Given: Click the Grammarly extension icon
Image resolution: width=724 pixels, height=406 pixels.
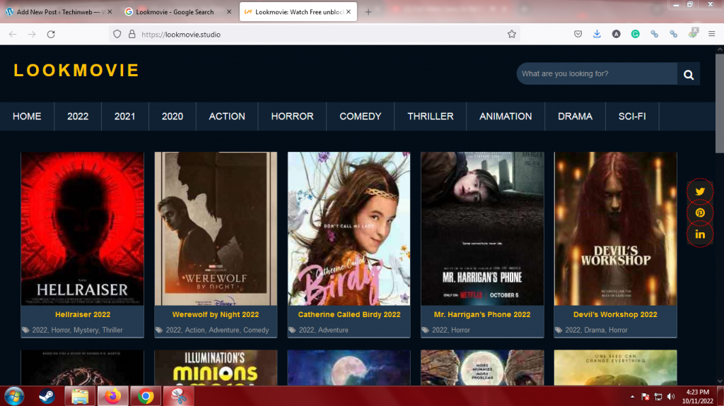Looking at the screenshot, I should [636, 34].
